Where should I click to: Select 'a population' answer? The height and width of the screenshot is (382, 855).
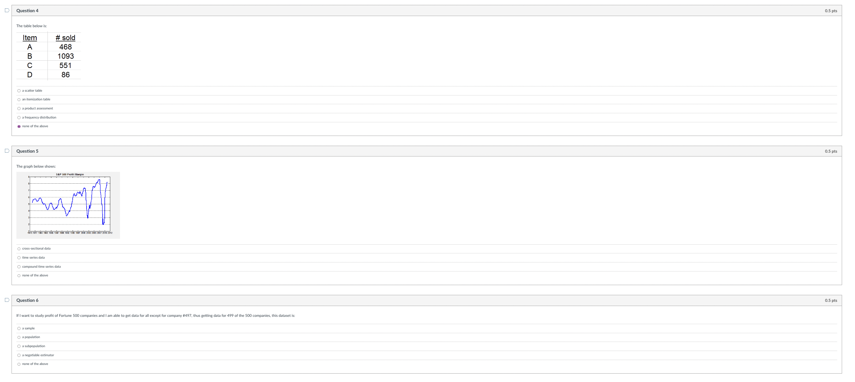tap(19, 337)
